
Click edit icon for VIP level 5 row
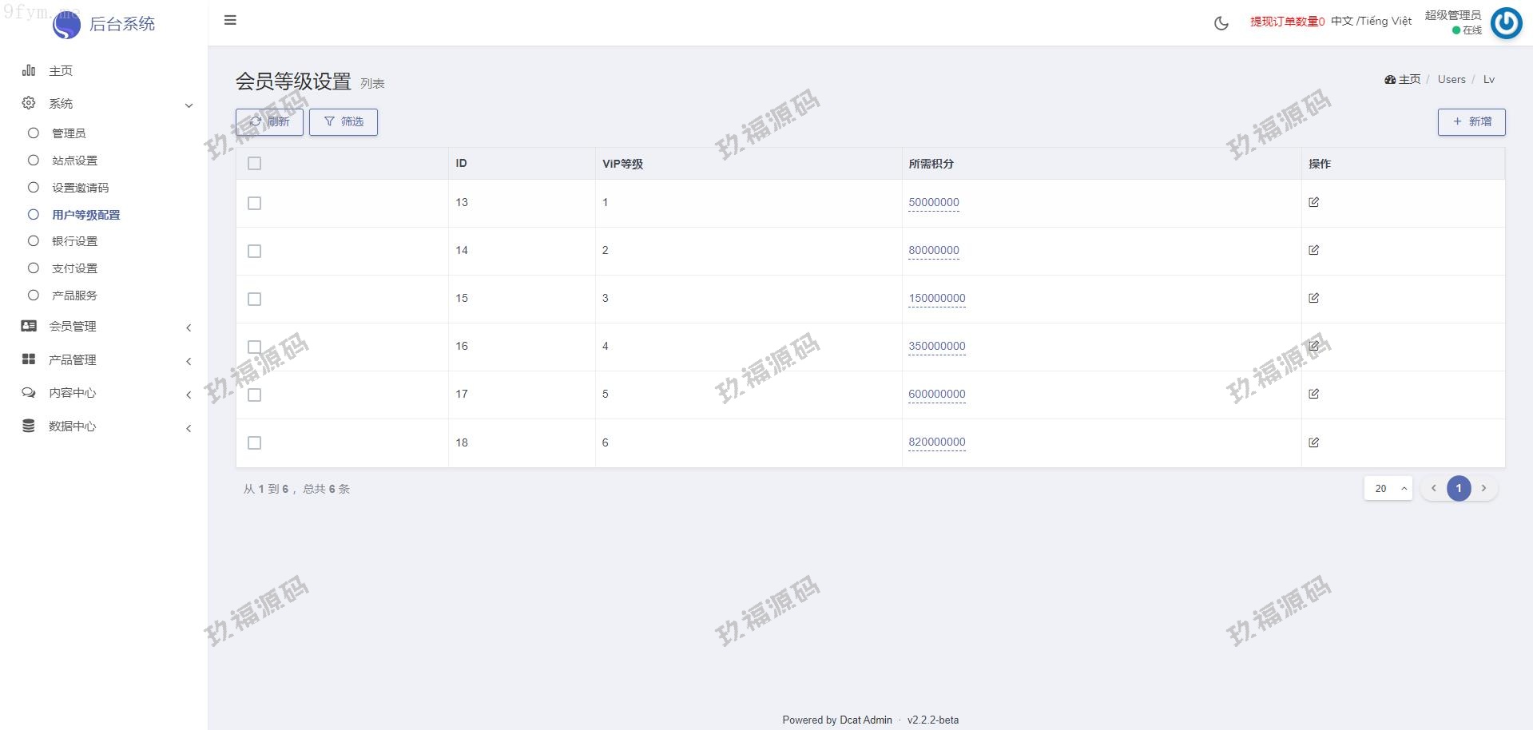coord(1313,394)
